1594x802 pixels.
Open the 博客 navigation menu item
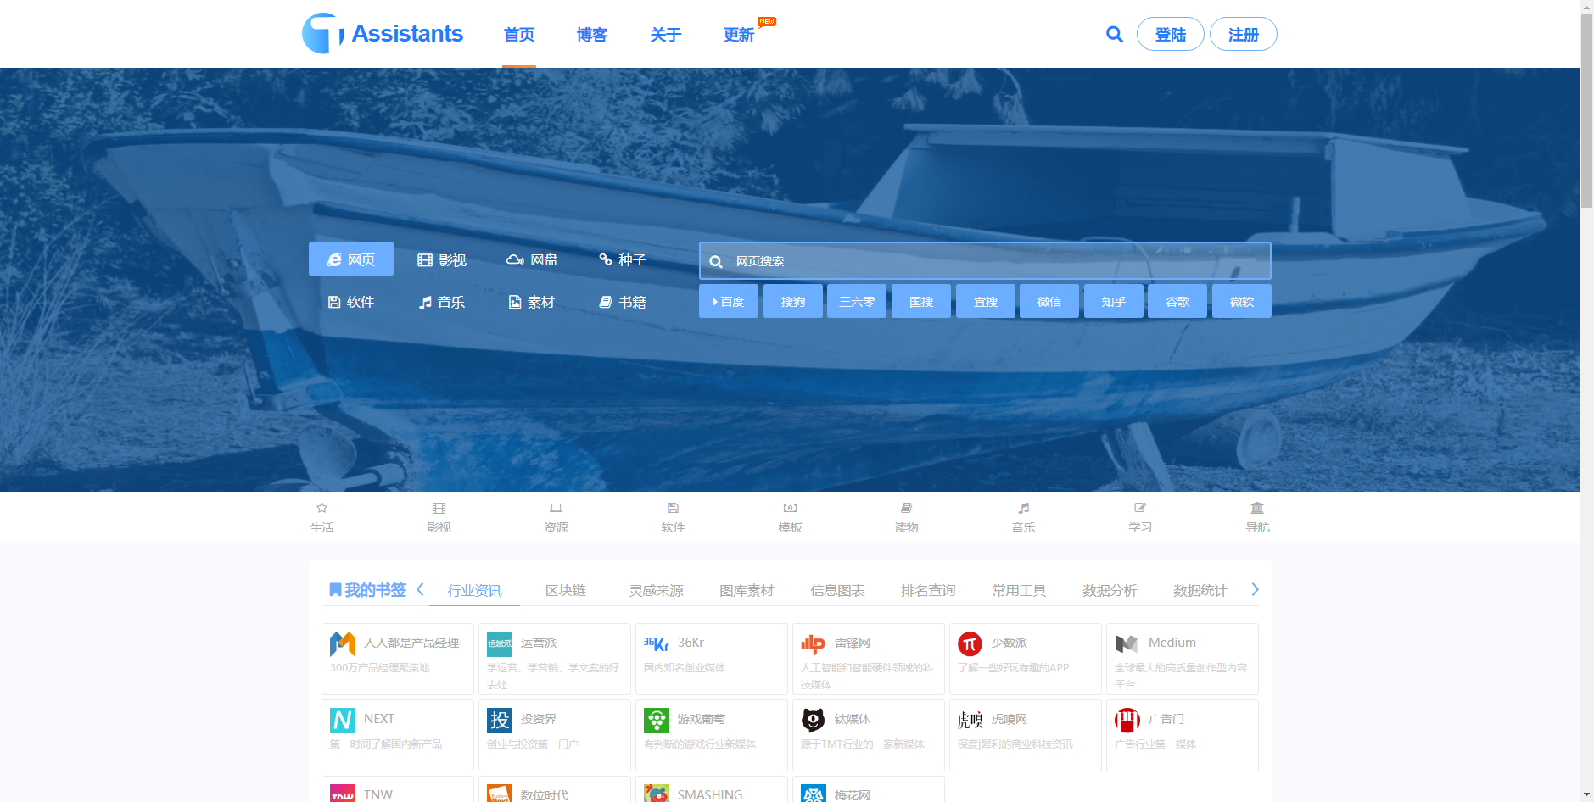pos(592,35)
